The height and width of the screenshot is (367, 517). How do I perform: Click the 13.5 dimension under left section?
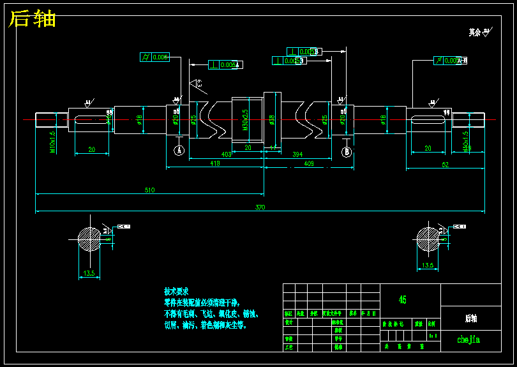(x=89, y=273)
